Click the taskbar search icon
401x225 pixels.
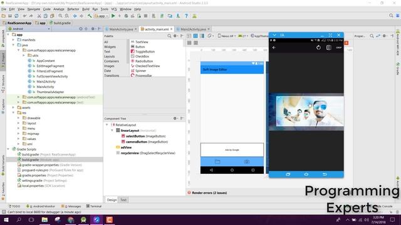tap(19, 219)
